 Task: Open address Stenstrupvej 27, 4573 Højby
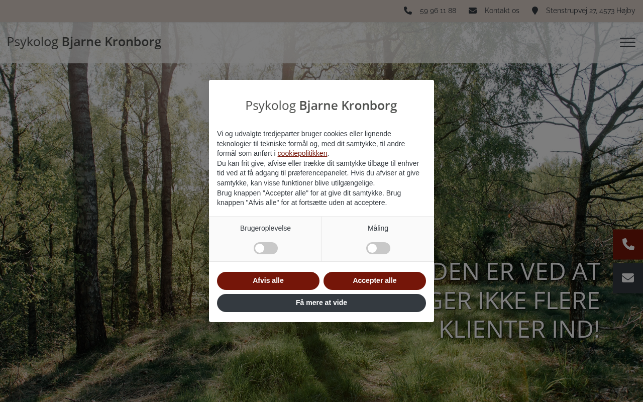point(590,11)
